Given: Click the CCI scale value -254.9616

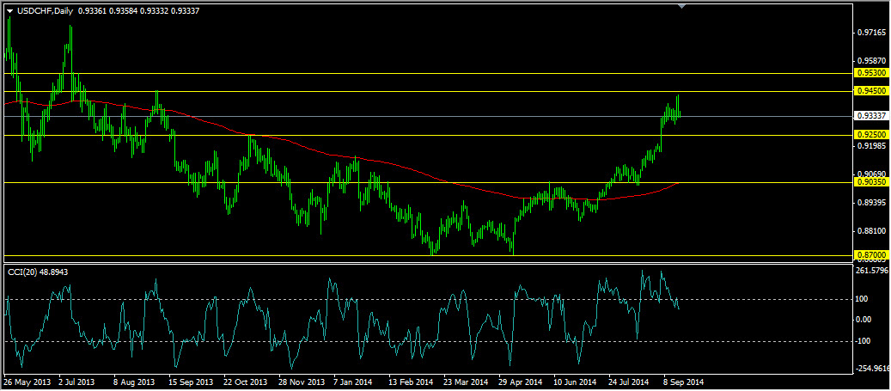Looking at the screenshot, I should click(874, 369).
